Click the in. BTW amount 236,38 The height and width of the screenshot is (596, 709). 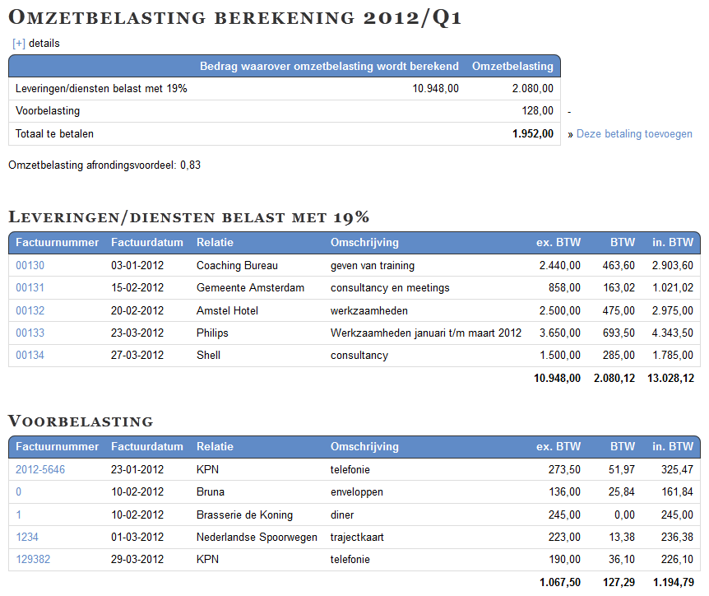point(677,538)
